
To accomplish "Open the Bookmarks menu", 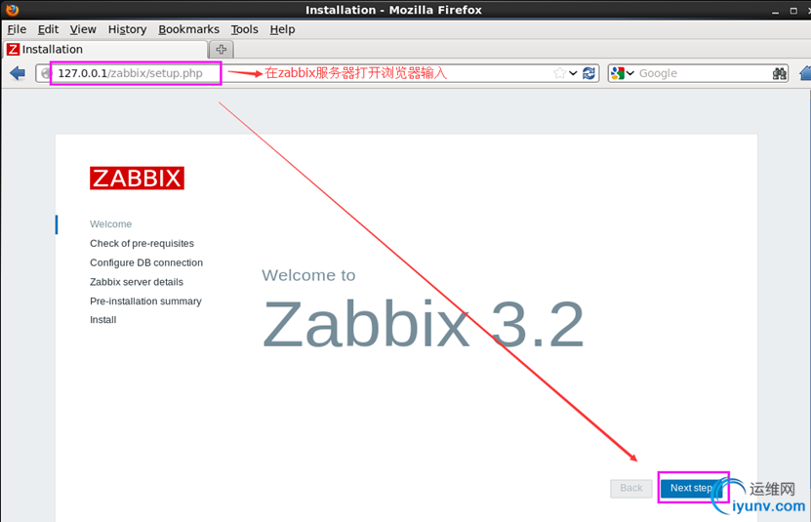I will 188,29.
